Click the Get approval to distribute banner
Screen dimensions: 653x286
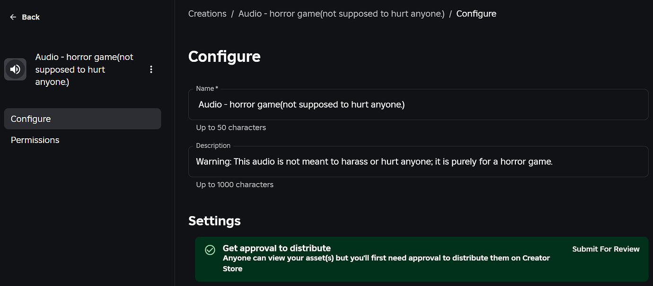418,259
